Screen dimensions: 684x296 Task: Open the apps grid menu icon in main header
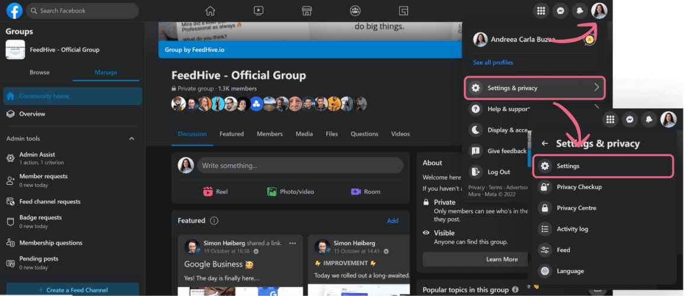[541, 11]
